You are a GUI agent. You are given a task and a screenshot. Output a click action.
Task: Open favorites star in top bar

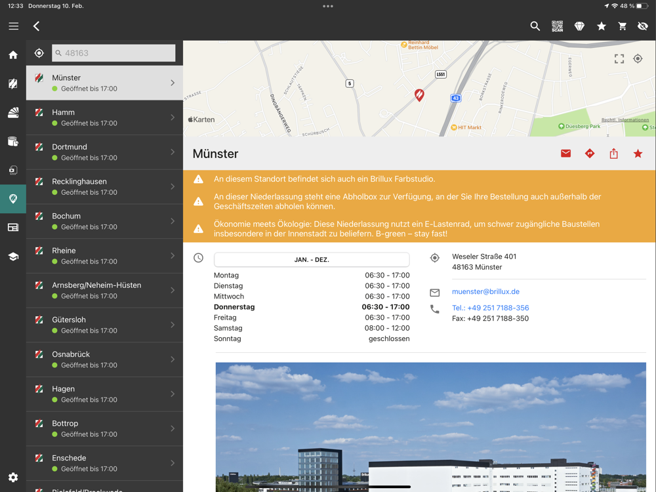(x=601, y=26)
